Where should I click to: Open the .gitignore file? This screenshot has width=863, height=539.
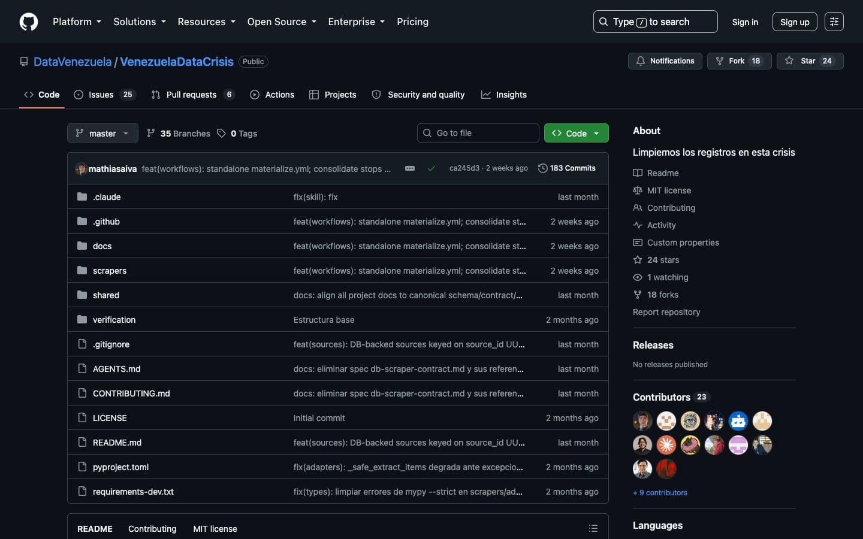(111, 344)
